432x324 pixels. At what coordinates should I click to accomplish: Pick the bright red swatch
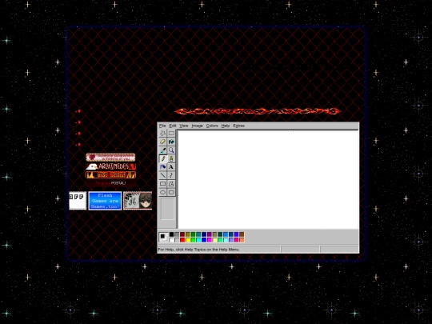pyautogui.click(x=182, y=240)
